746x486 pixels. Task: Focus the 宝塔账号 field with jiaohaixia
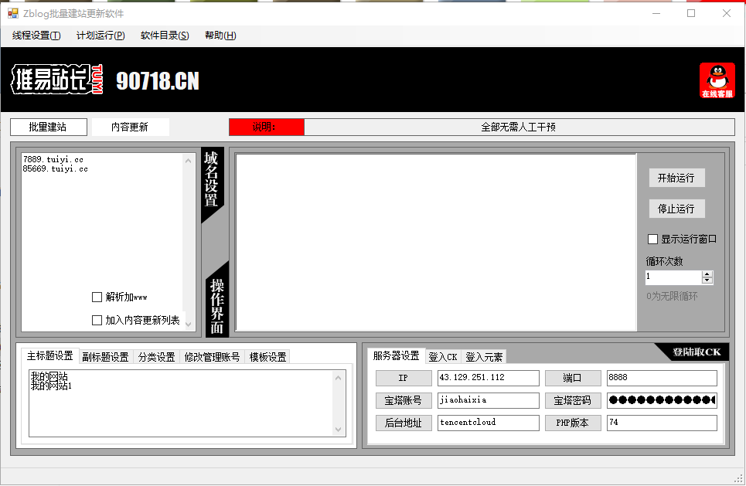488,400
